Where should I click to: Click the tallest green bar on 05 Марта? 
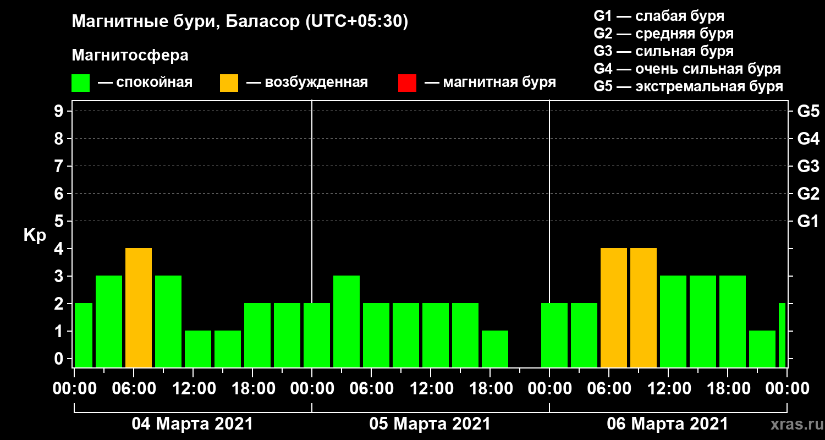pos(346,322)
